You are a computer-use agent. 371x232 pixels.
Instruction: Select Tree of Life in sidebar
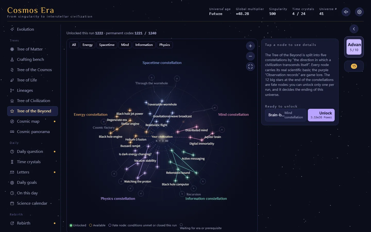click(x=32, y=80)
